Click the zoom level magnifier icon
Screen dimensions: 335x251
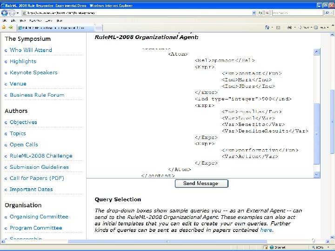tap(314, 247)
